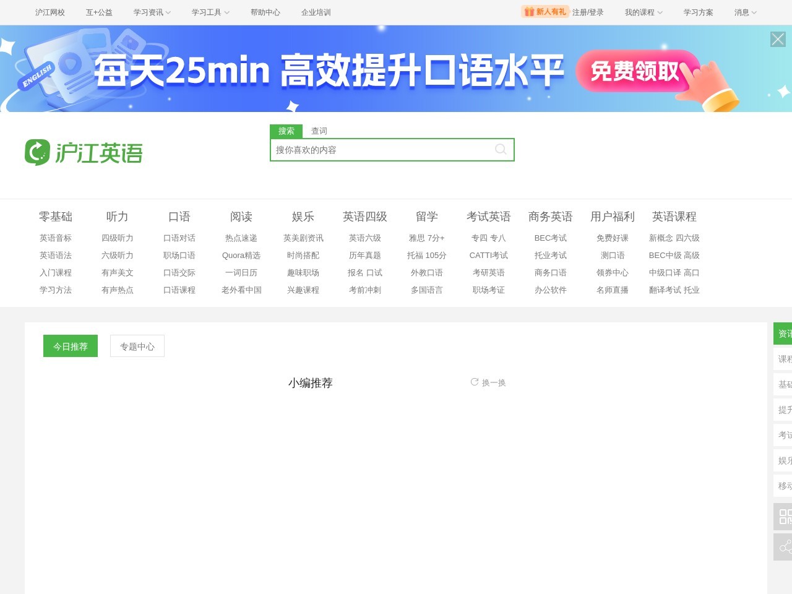Select the 专题中心 tab
This screenshot has width=792, height=594.
(x=137, y=346)
